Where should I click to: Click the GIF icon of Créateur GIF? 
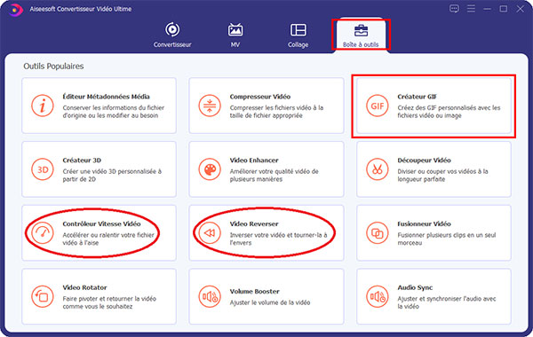378,106
